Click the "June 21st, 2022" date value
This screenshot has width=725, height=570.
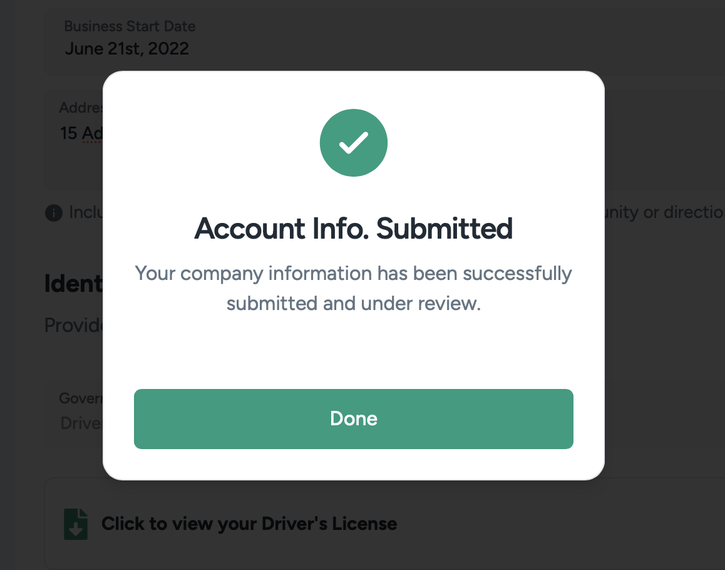coord(127,49)
